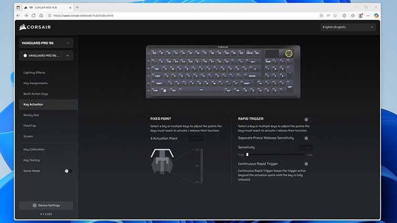Open browser Settings and more menu
Viewport: 397px width, 223px height.
point(368,16)
